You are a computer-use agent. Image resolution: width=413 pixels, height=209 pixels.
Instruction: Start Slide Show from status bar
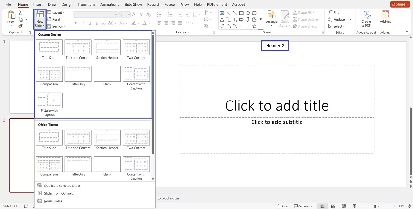354,206
